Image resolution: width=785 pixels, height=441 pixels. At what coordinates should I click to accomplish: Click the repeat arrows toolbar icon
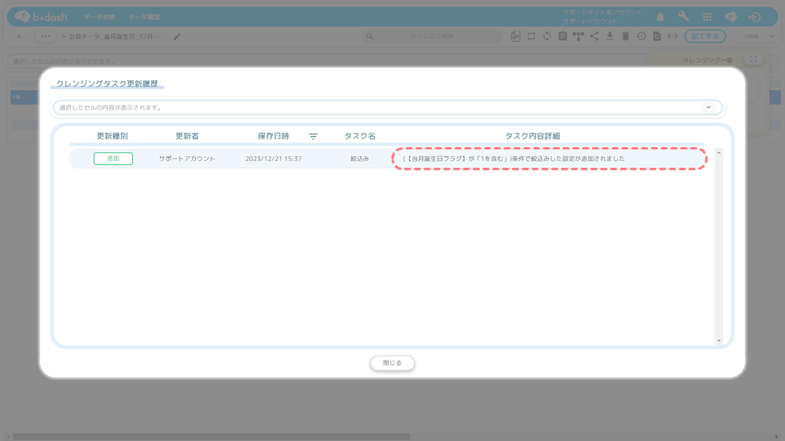point(532,36)
